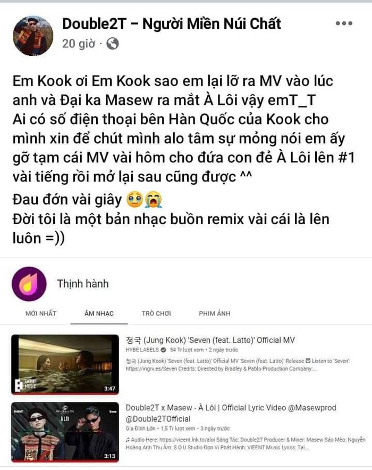Click the HYBE LABELS verified badge
Viewport: 372px width, 470px height.
pyautogui.click(x=163, y=350)
